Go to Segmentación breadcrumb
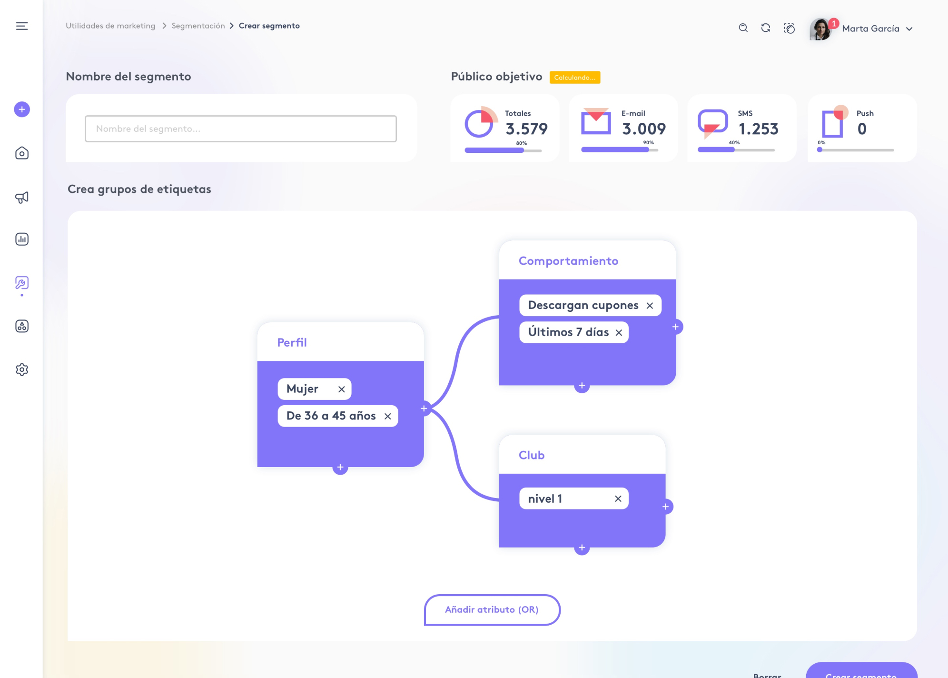948x678 pixels. [x=198, y=26]
